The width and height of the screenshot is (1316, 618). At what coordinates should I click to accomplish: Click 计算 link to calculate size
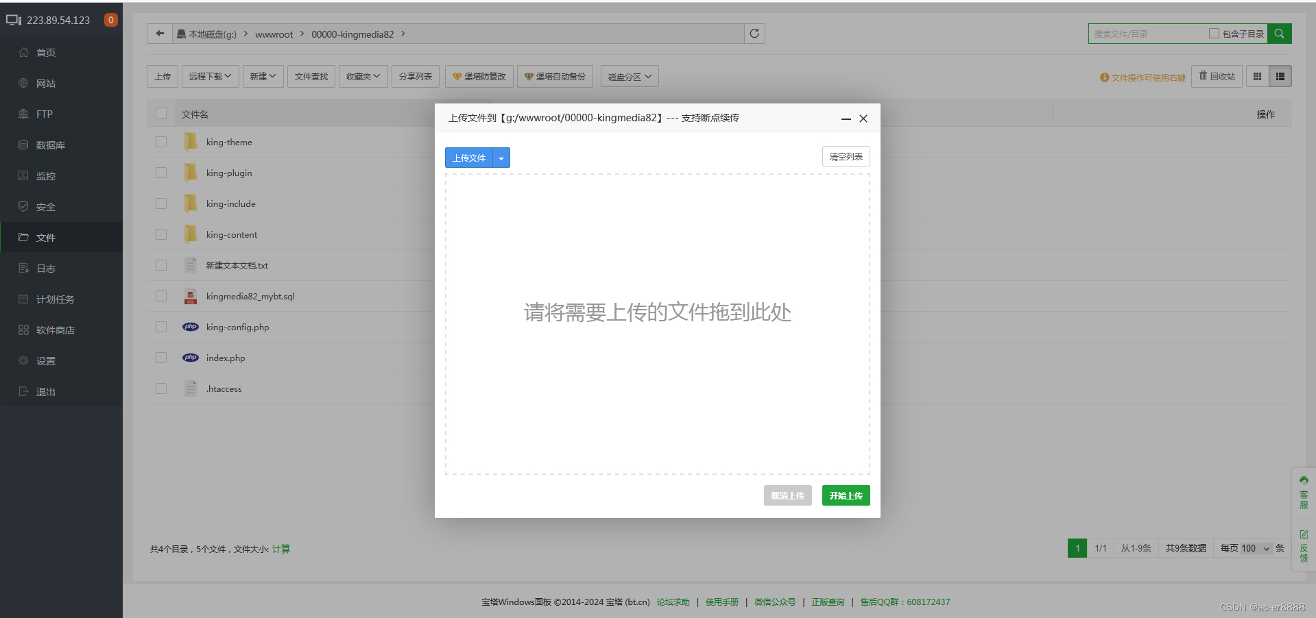coord(281,549)
